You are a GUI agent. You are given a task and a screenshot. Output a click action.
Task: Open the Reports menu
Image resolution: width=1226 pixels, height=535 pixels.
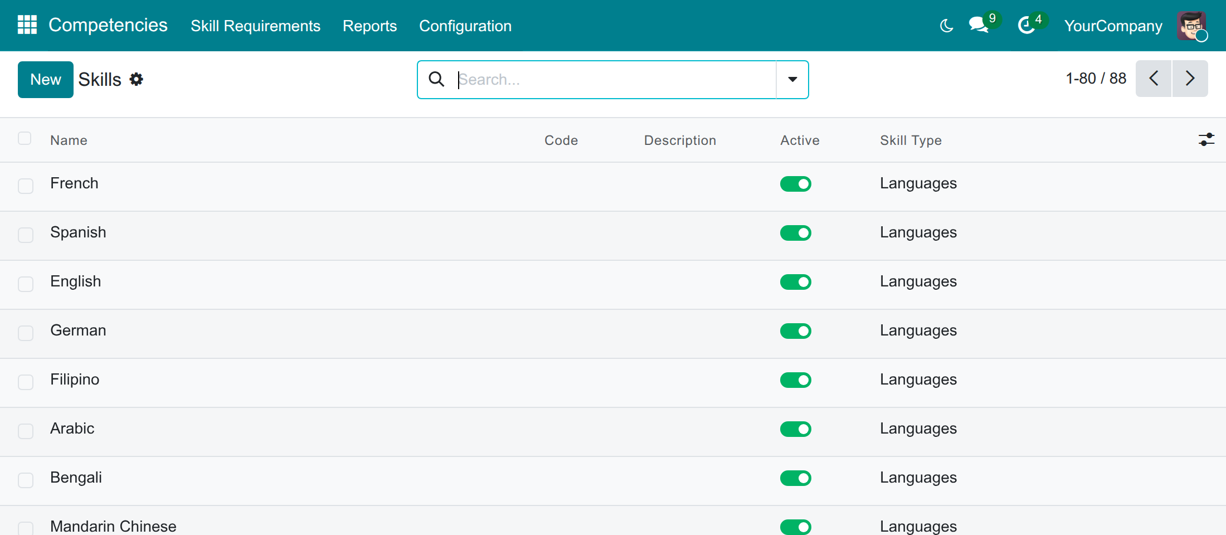pyautogui.click(x=369, y=26)
